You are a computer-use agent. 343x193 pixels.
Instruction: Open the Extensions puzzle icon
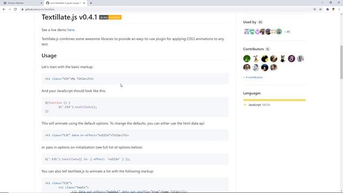pyautogui.click(x=327, y=10)
